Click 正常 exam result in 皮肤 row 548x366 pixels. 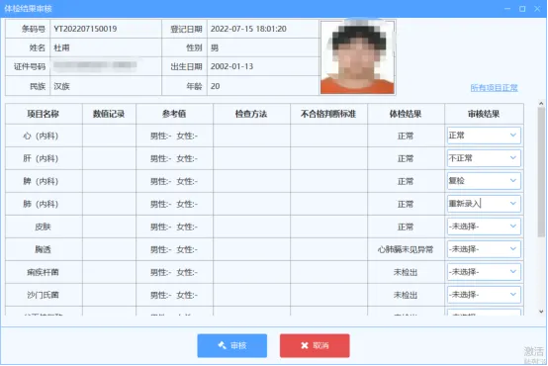(x=406, y=227)
